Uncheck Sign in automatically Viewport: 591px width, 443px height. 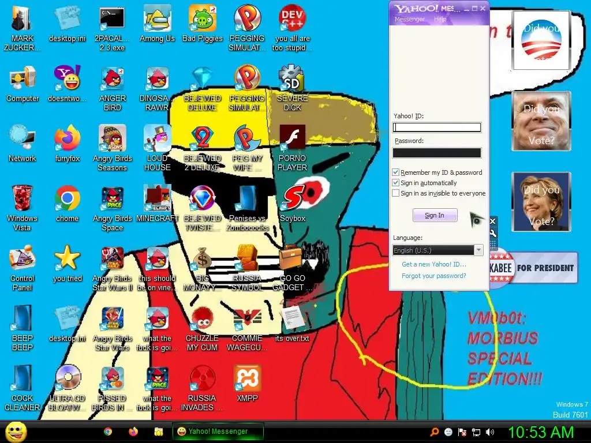tap(395, 183)
